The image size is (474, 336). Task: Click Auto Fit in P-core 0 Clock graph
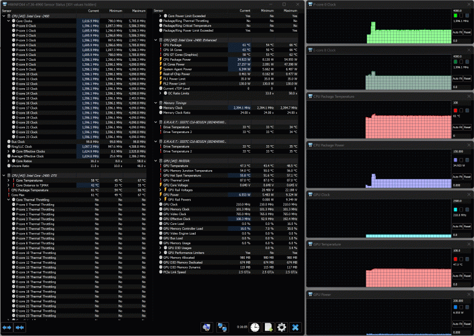pos(458,32)
